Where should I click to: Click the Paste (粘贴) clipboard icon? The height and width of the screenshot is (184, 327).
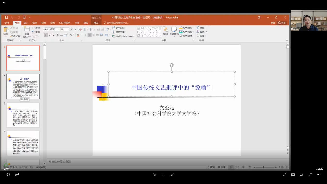(5, 30)
